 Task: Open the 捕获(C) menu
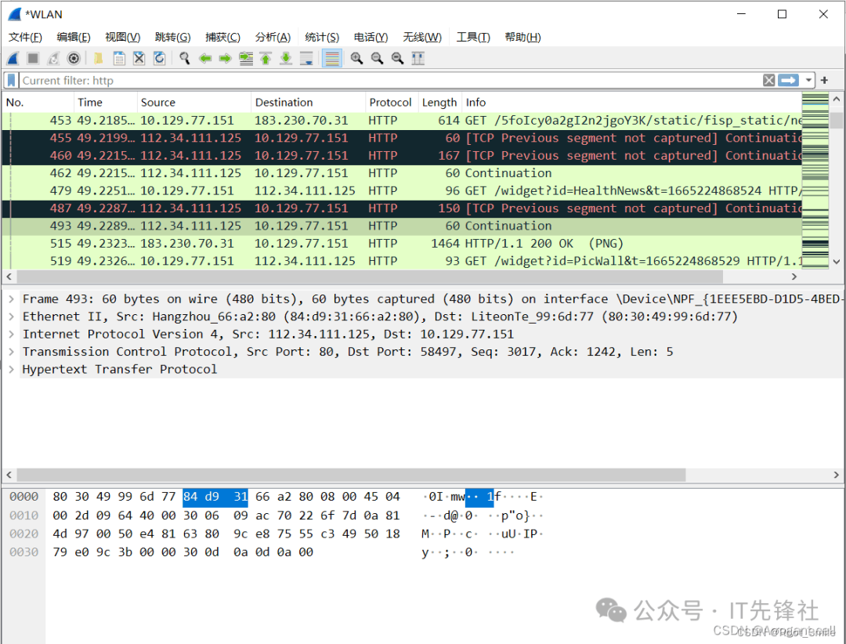coord(222,37)
